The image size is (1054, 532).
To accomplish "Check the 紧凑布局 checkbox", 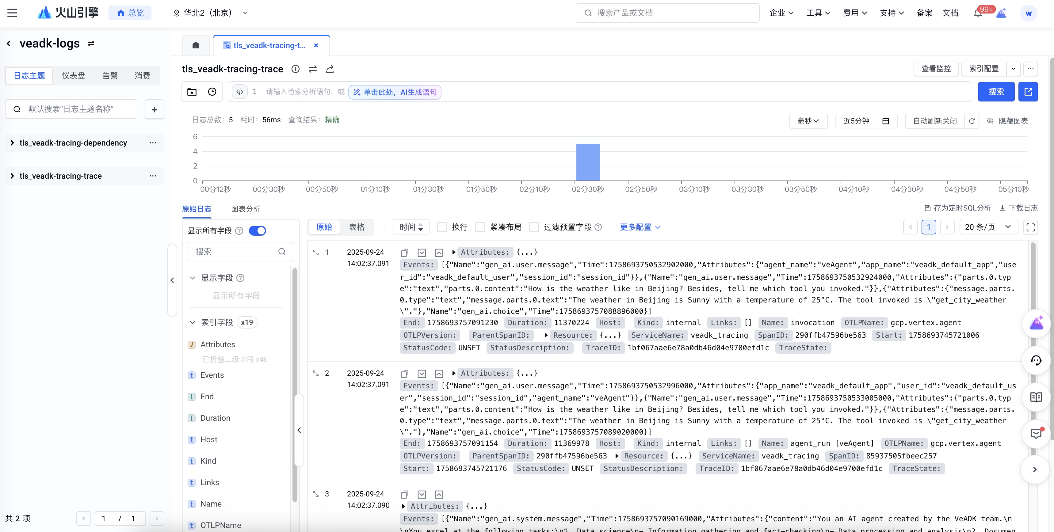I will pos(480,227).
